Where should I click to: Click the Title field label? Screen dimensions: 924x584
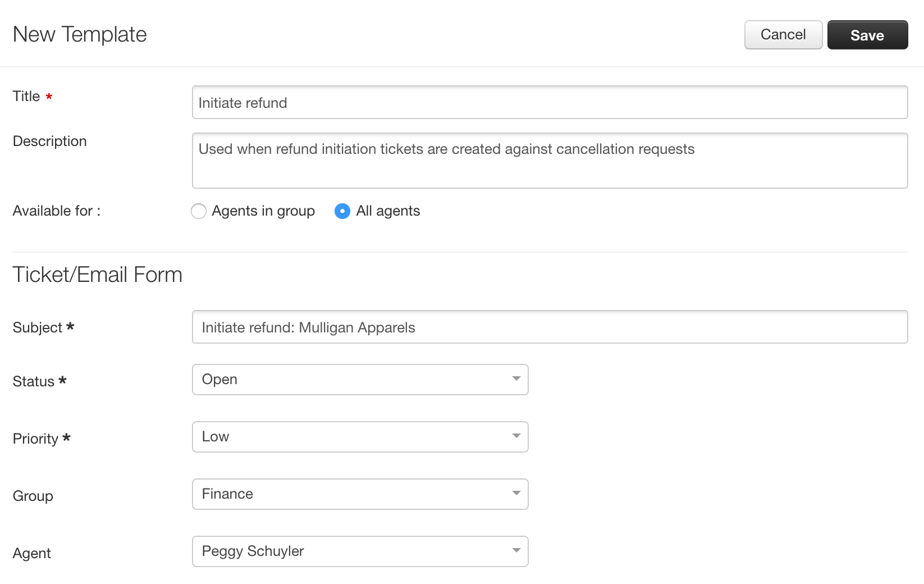click(x=26, y=97)
